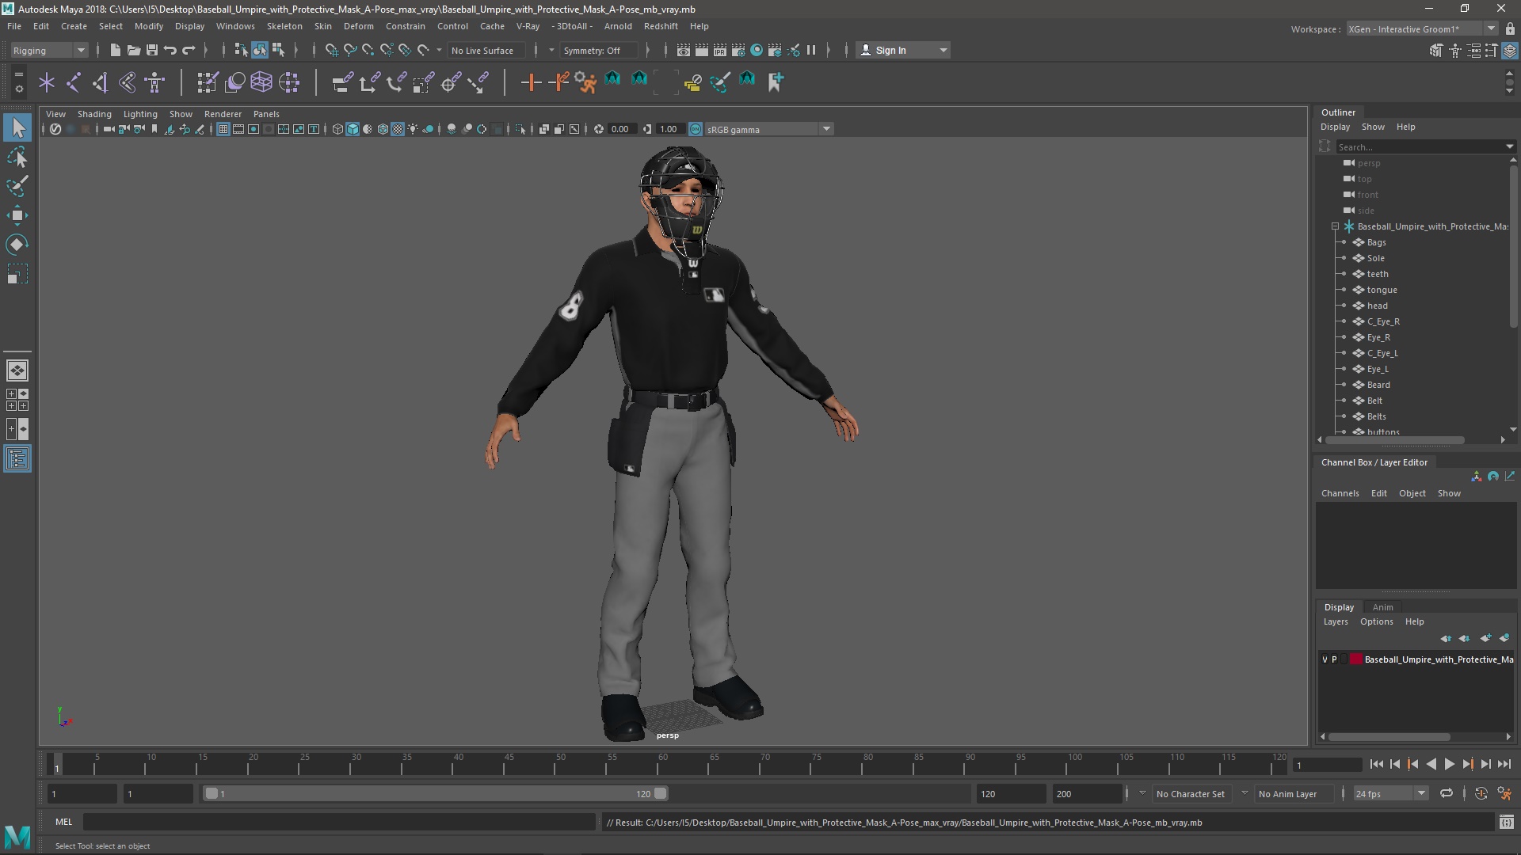
Task: Click the Open Scene folder icon
Action: click(134, 50)
